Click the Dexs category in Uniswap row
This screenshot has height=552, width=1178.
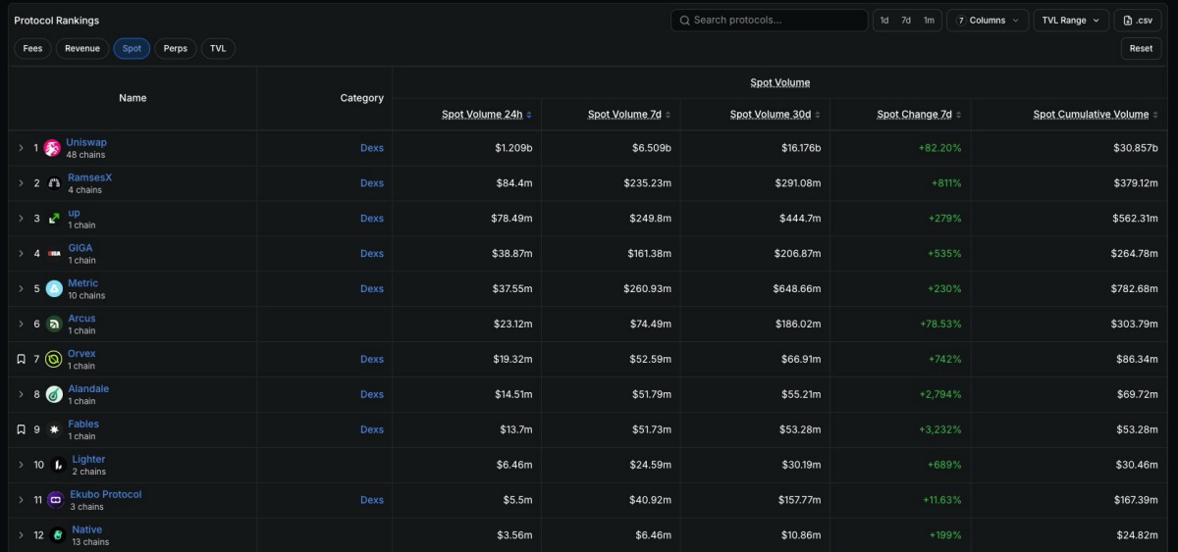372,148
